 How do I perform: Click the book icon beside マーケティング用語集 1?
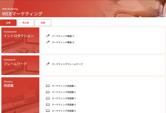[x=48, y=86]
